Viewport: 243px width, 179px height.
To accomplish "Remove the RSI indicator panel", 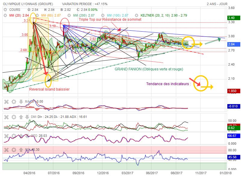I will 6,150.
